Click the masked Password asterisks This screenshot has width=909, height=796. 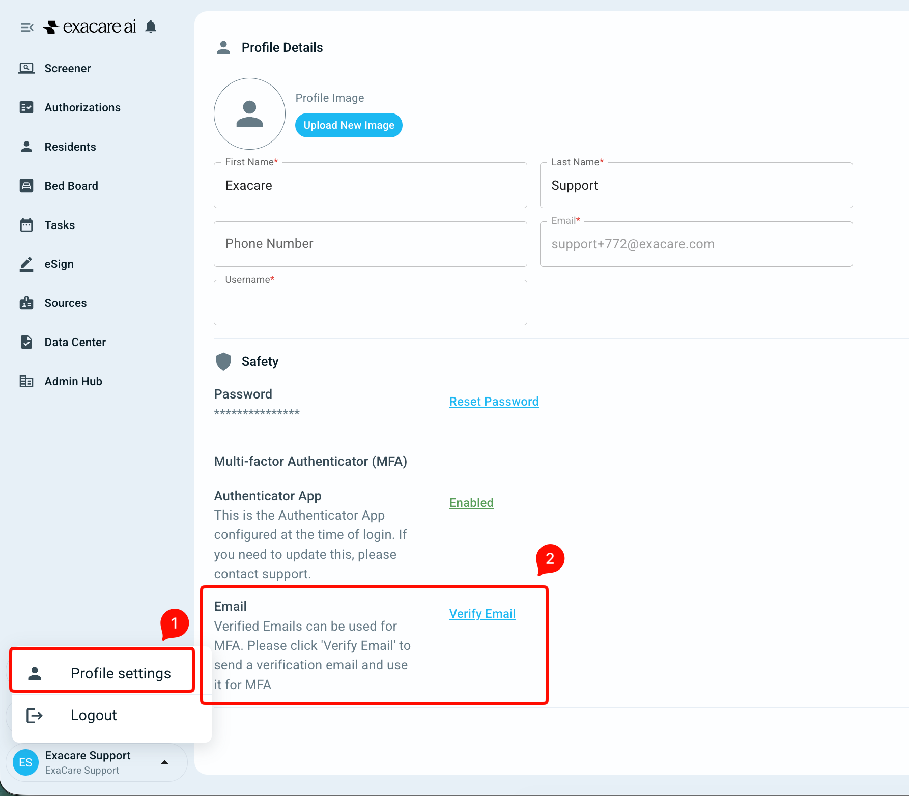pyautogui.click(x=257, y=413)
